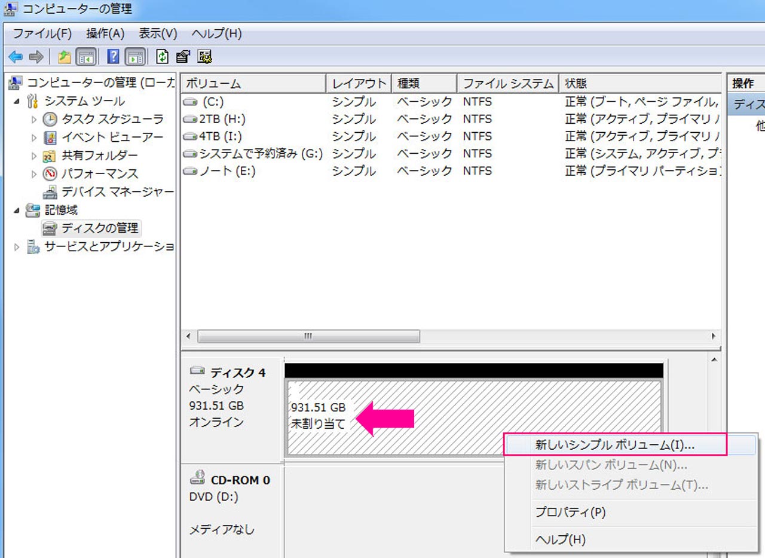The image size is (765, 558).
Task: Collapse the 記憶域 tree node
Action: 16,211
